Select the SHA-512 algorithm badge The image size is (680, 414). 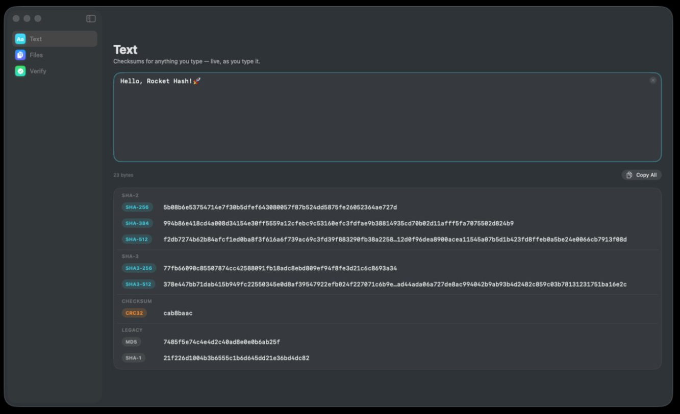click(x=137, y=240)
